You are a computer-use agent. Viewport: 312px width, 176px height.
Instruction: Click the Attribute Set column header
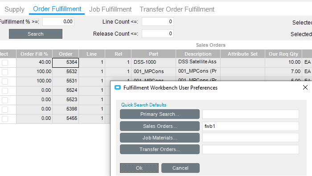[x=242, y=54]
